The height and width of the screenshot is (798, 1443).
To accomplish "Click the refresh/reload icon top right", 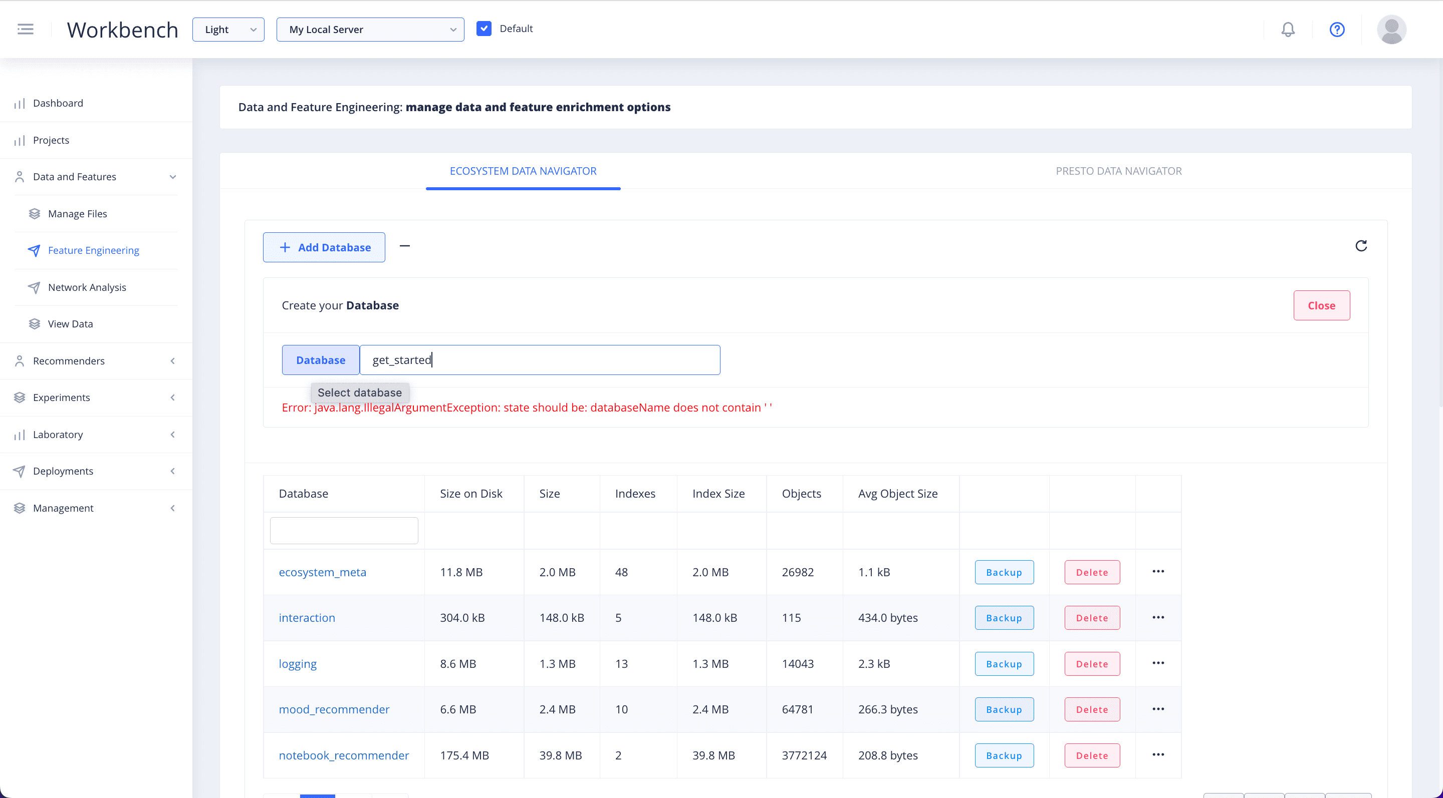I will pos(1360,246).
